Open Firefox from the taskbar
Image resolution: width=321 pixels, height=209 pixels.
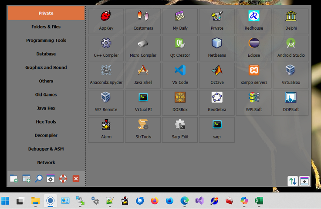155,201
